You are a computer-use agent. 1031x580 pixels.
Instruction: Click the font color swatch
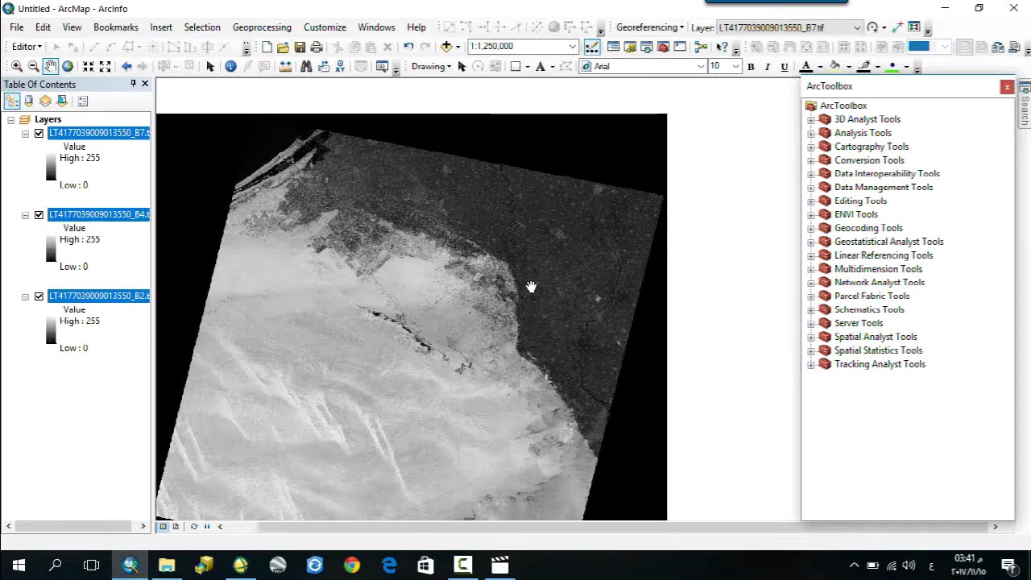806,66
